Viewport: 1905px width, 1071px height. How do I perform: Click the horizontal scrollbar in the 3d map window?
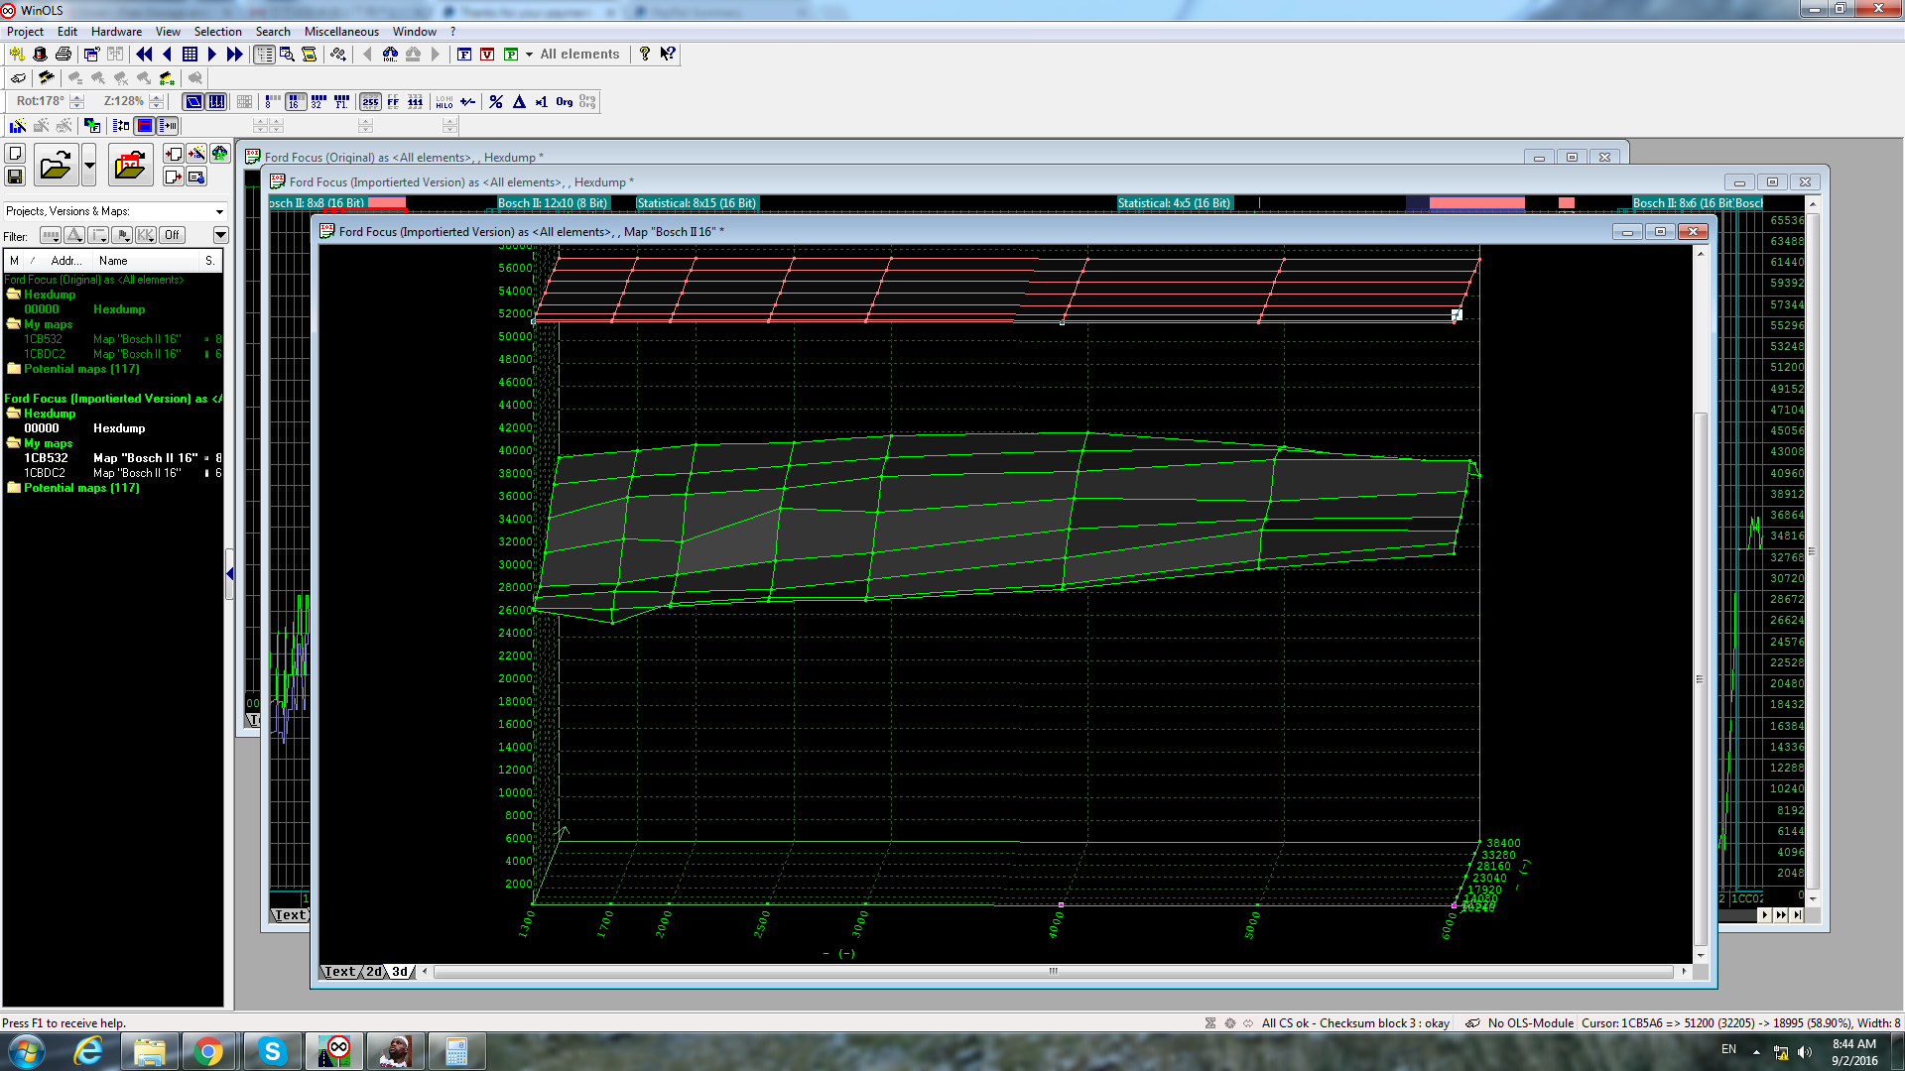pos(1054,972)
